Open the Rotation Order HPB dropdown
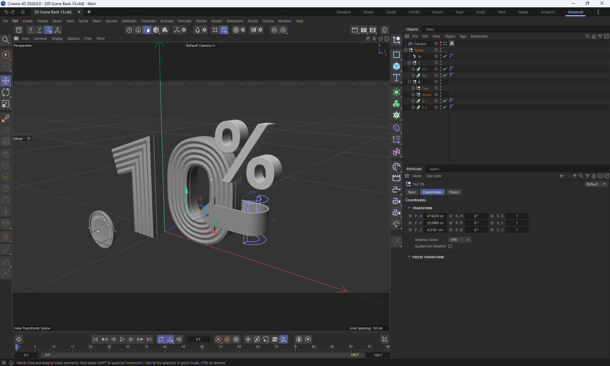This screenshot has width=610, height=366. tap(459, 240)
